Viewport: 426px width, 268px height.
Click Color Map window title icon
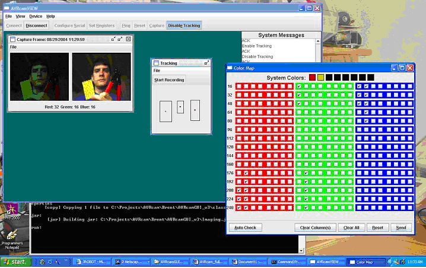point(230,68)
